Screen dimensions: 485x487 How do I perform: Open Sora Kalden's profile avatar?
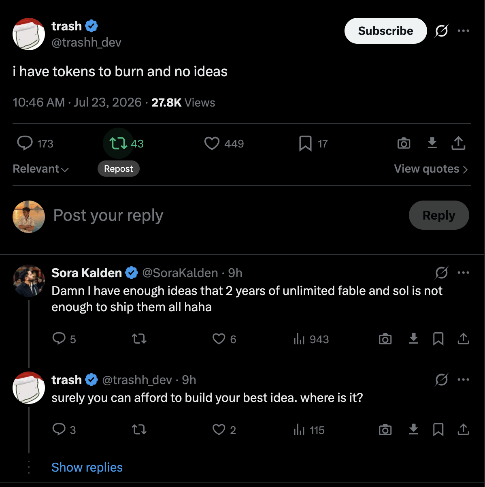(29, 281)
